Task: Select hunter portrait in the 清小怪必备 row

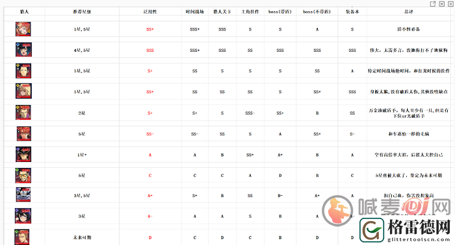Action: [23, 29]
